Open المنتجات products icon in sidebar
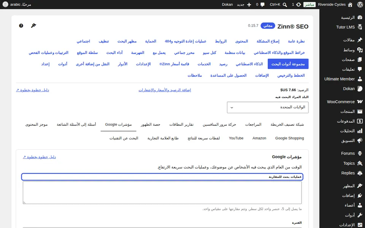The width and height of the screenshot is (365, 228). (x=360, y=111)
